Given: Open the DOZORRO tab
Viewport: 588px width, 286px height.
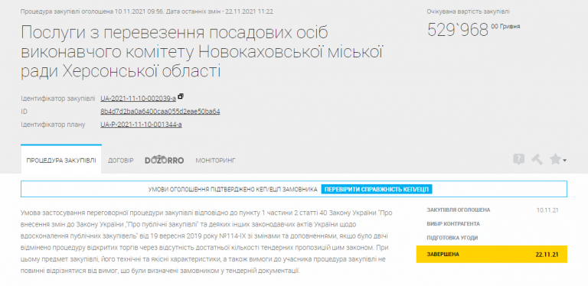Looking at the screenshot, I should [x=165, y=160].
